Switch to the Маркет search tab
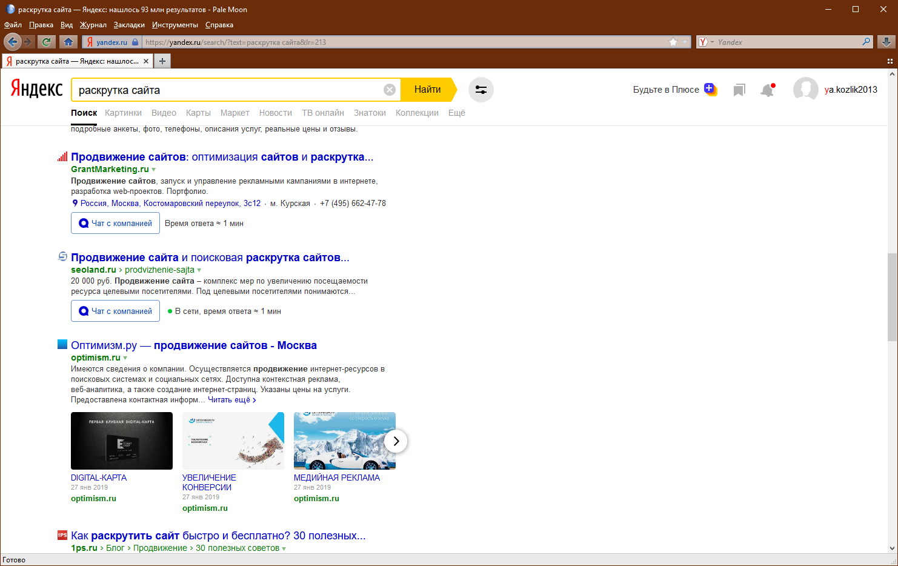This screenshot has width=898, height=566. [x=235, y=113]
